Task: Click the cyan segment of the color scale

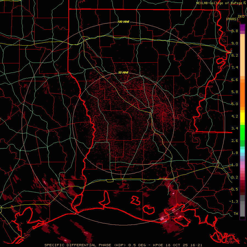Action: 242,151
